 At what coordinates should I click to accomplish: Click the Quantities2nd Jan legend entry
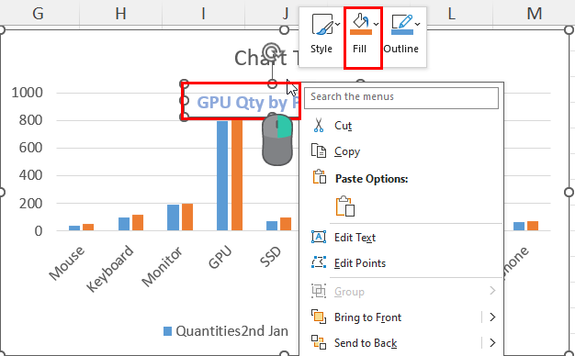pyautogui.click(x=226, y=330)
